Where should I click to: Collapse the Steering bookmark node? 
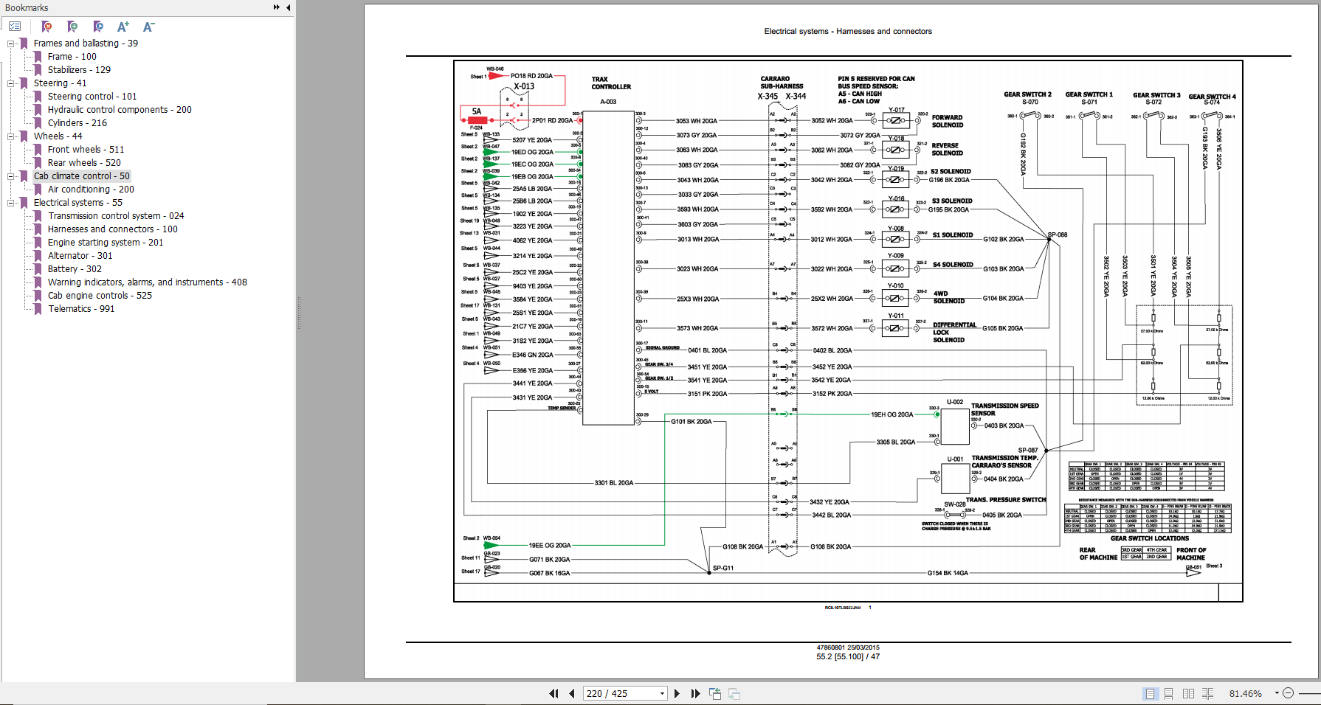[11, 83]
